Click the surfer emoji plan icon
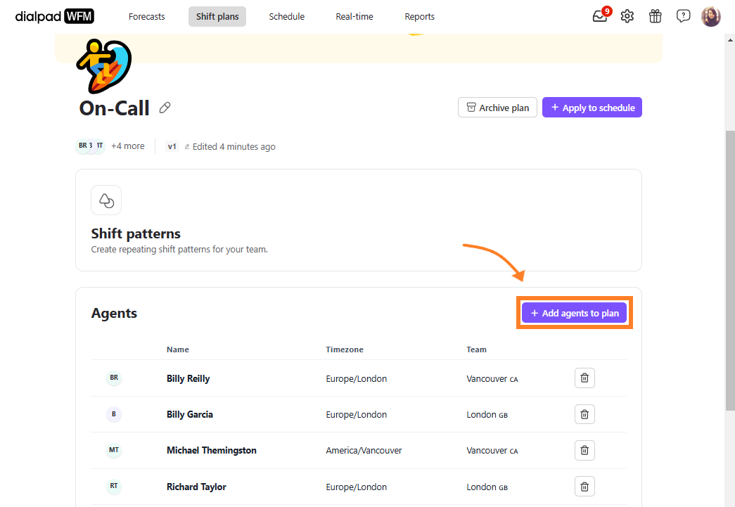The height and width of the screenshot is (507, 735). click(x=104, y=65)
